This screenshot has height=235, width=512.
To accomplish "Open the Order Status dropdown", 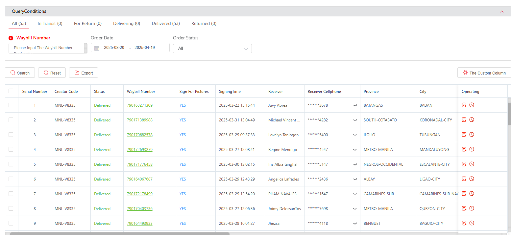I will click(x=212, y=49).
